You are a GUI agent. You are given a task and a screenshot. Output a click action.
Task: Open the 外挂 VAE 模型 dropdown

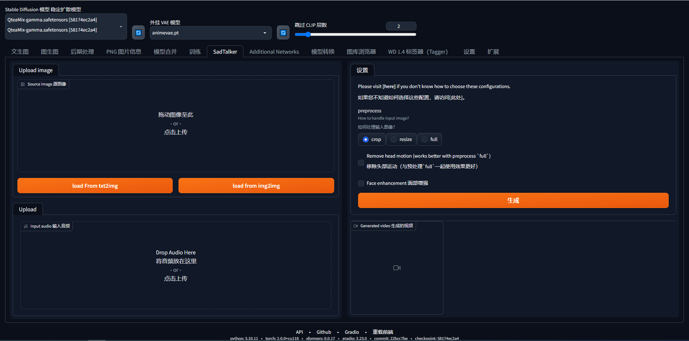pos(210,33)
